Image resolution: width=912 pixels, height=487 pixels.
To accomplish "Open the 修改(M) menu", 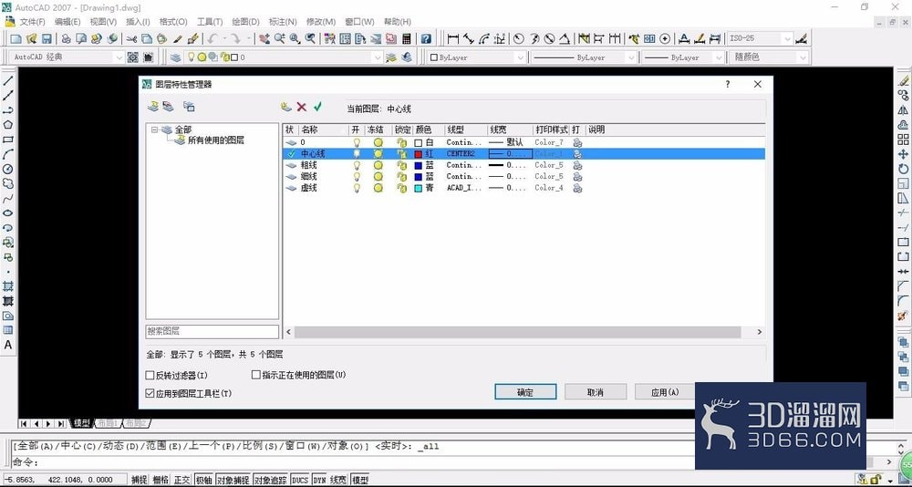I will [x=320, y=22].
